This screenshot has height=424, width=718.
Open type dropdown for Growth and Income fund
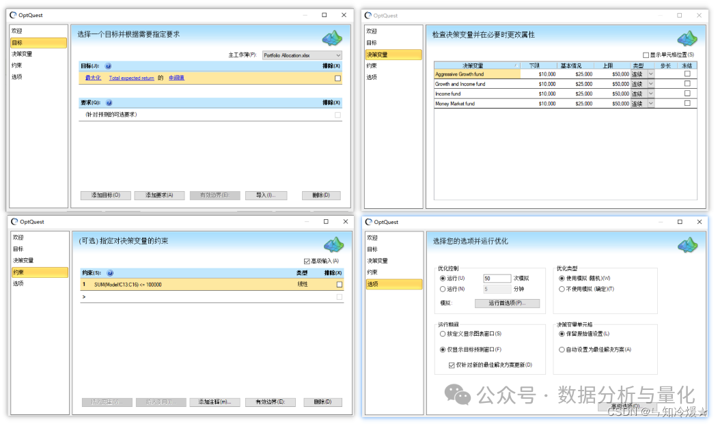click(x=650, y=84)
